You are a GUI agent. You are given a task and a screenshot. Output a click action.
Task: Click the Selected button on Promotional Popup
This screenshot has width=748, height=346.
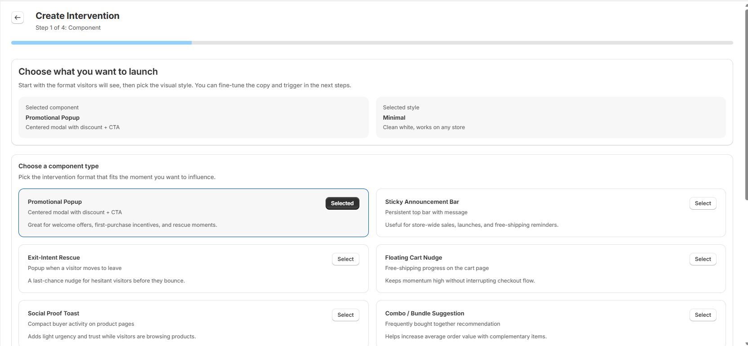(342, 203)
